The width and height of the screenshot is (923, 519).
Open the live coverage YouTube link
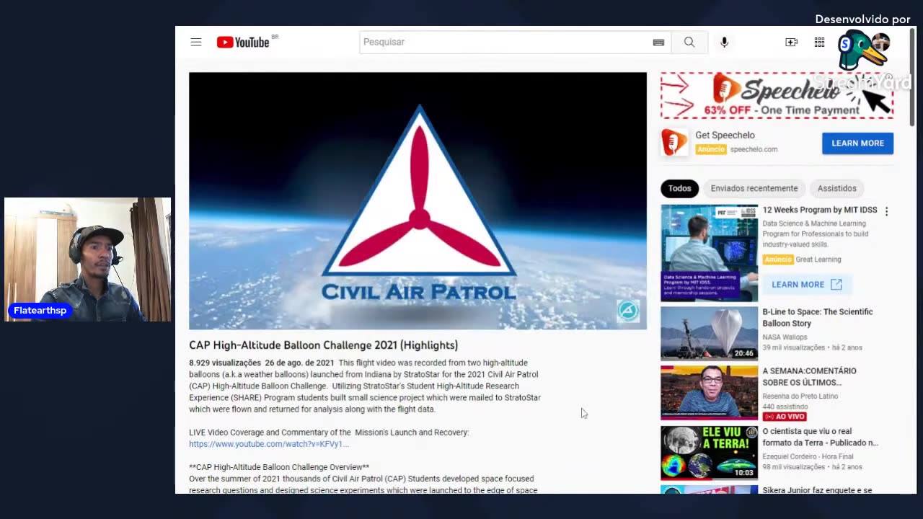point(268,444)
